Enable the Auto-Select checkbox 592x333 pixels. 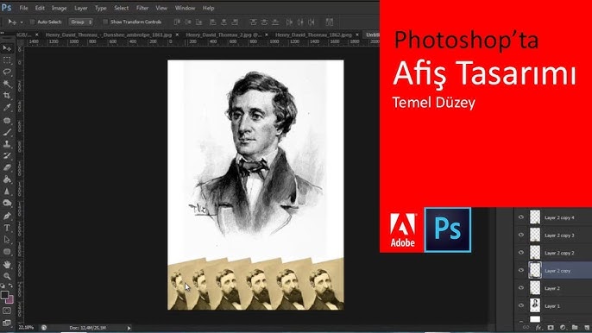pos(33,22)
